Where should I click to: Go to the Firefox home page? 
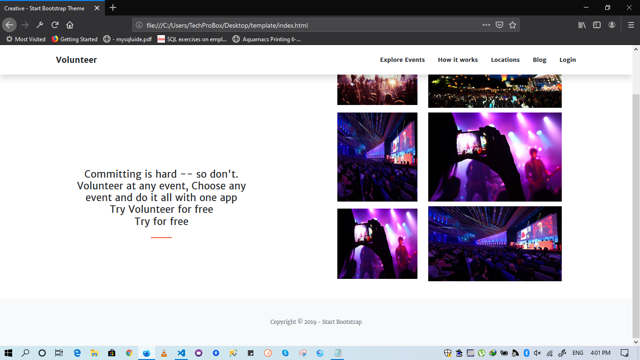click(x=70, y=25)
